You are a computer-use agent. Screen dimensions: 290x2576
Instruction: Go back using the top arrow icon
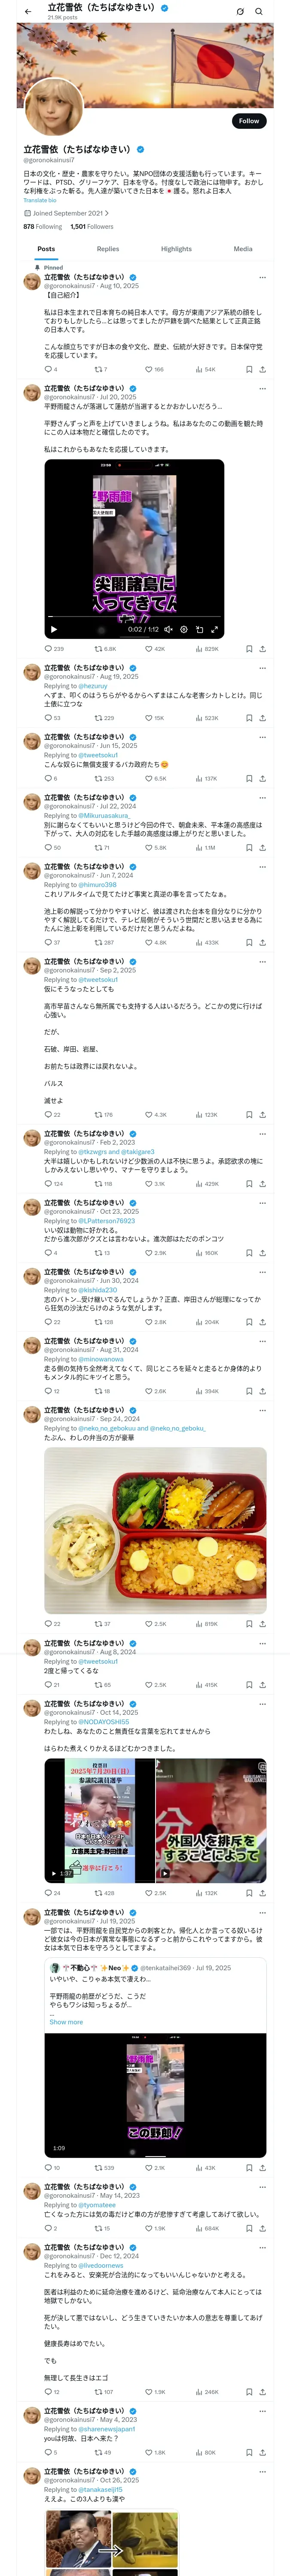point(28,11)
